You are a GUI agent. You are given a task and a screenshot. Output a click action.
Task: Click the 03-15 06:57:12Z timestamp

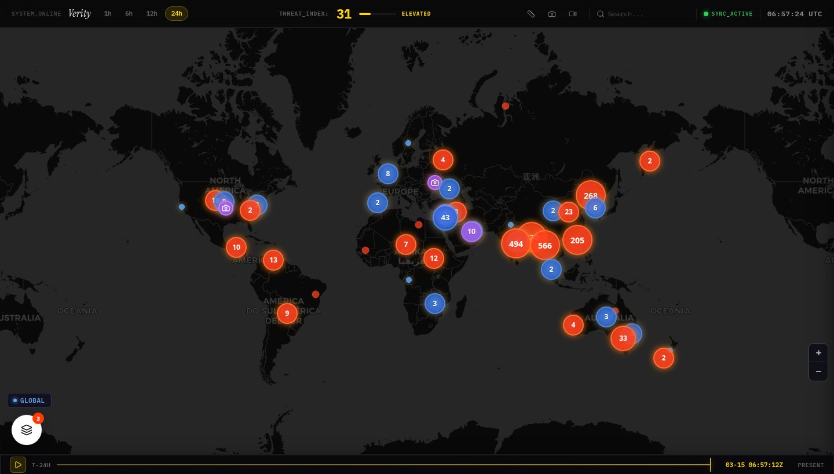(x=754, y=465)
